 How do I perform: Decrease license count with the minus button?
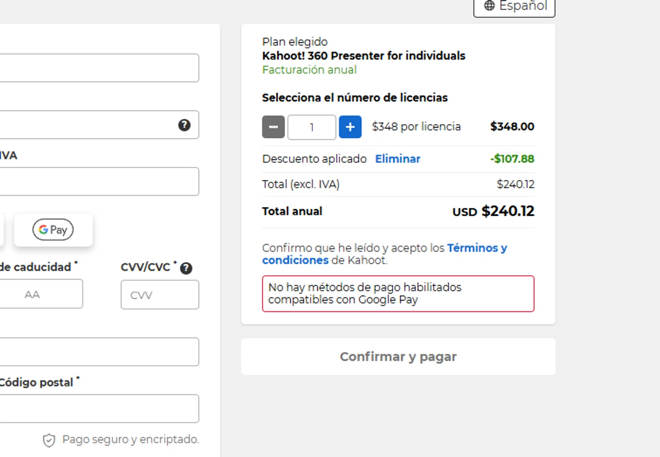(x=273, y=127)
